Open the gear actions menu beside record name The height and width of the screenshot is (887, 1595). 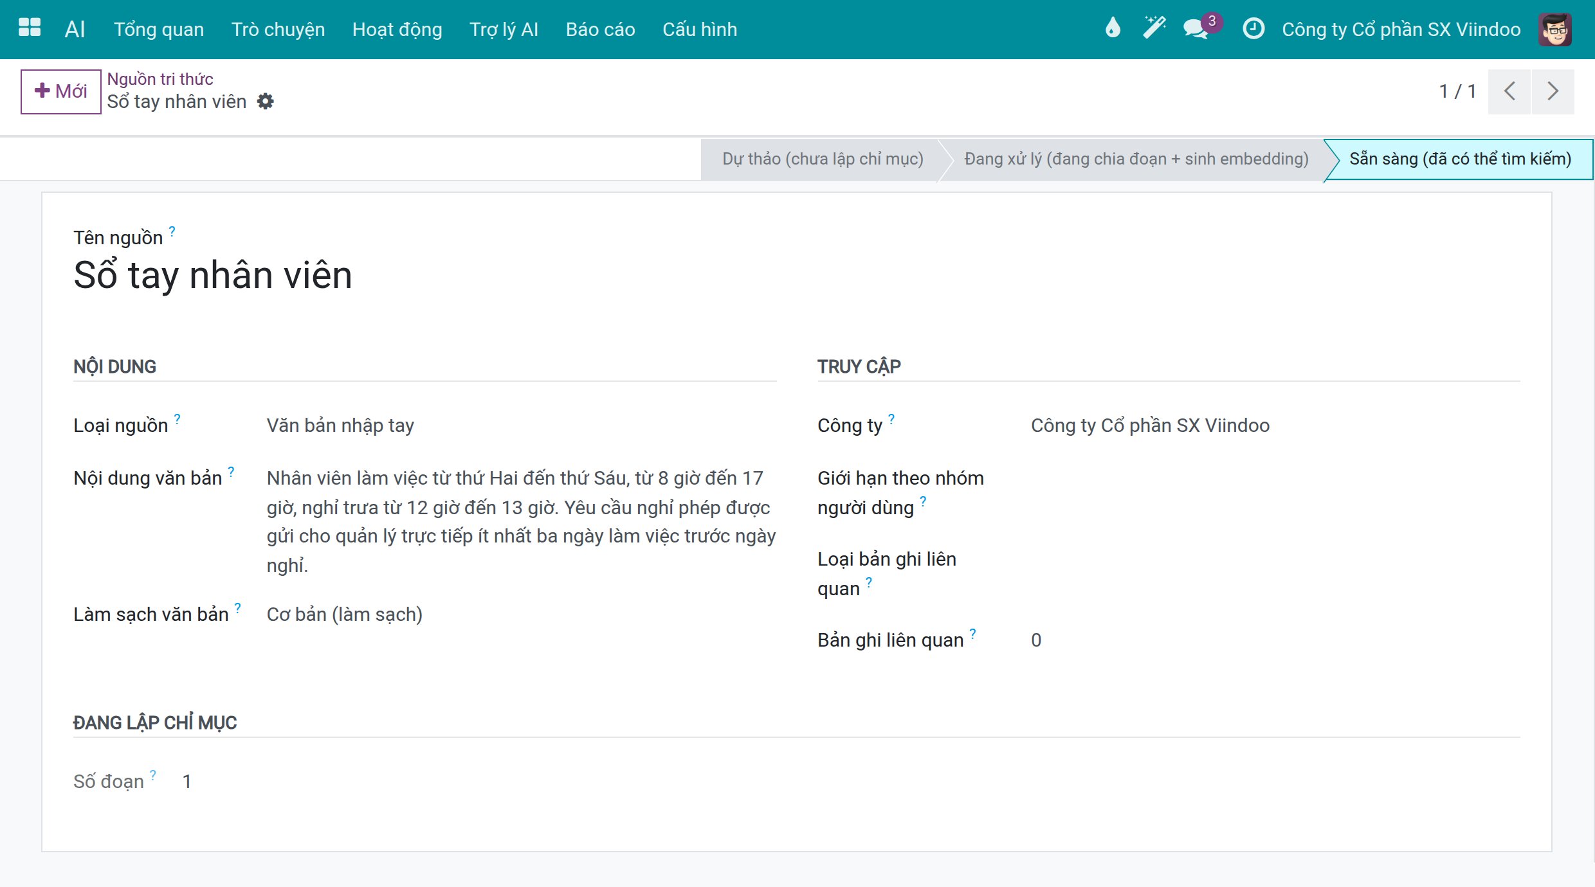[x=265, y=102]
